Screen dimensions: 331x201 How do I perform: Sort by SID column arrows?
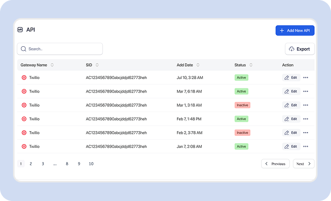[97, 65]
